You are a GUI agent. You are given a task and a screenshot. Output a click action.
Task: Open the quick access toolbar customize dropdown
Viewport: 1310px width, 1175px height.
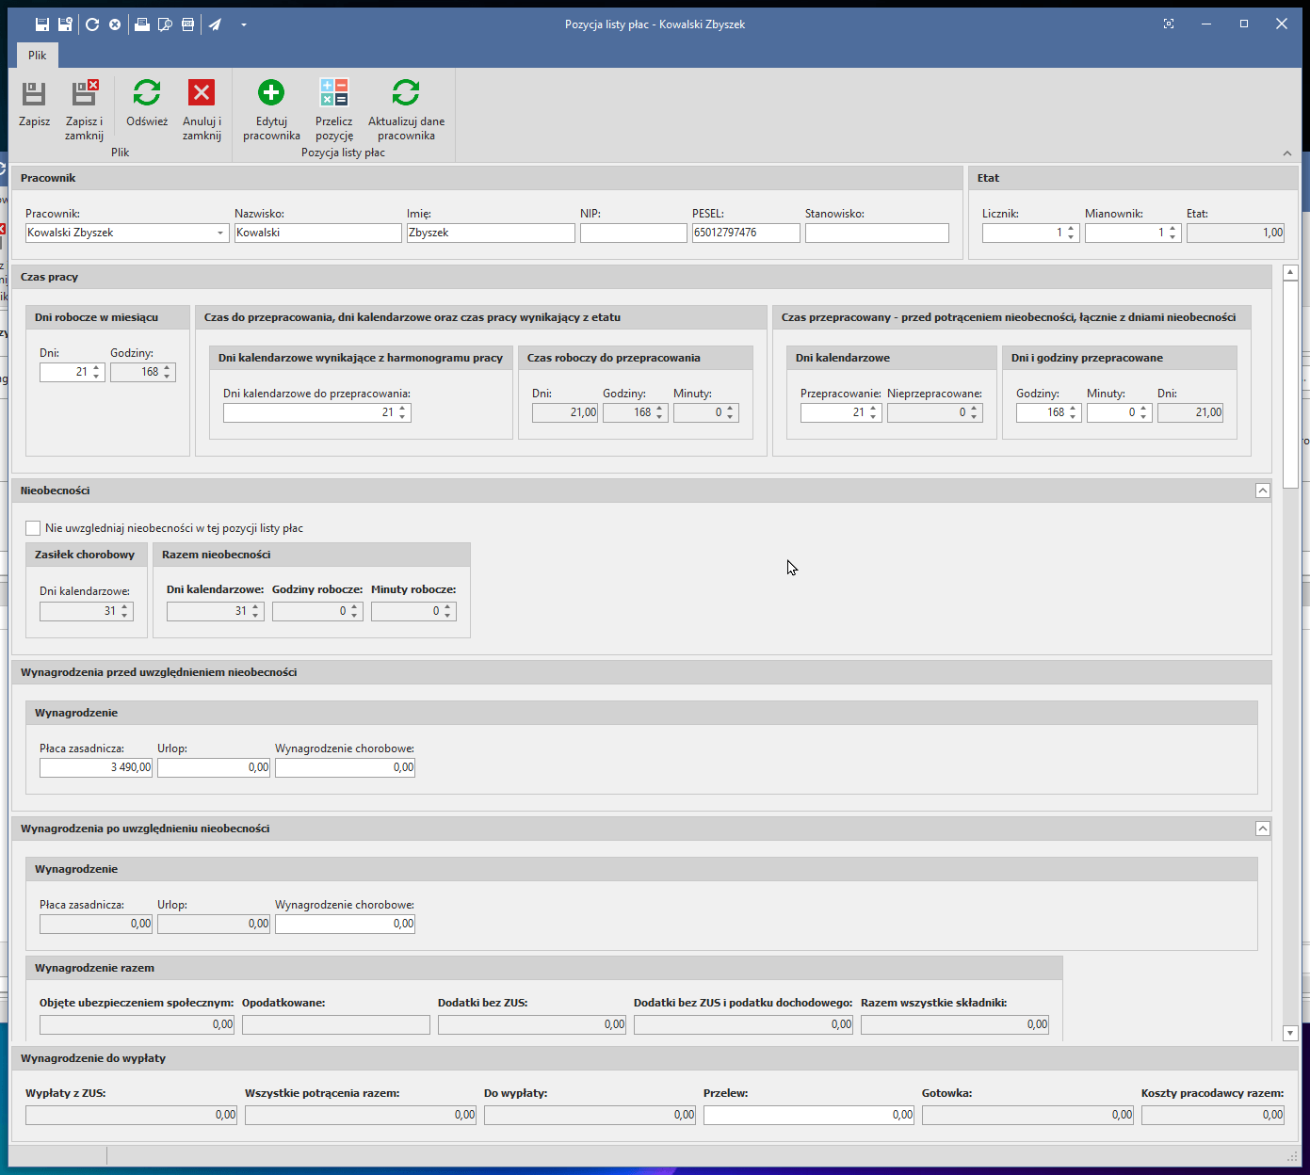pos(243,24)
